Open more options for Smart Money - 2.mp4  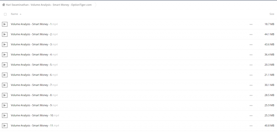[x=251, y=34]
